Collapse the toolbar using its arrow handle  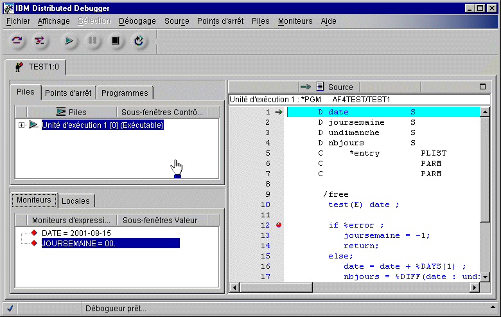pyautogui.click(x=155, y=41)
